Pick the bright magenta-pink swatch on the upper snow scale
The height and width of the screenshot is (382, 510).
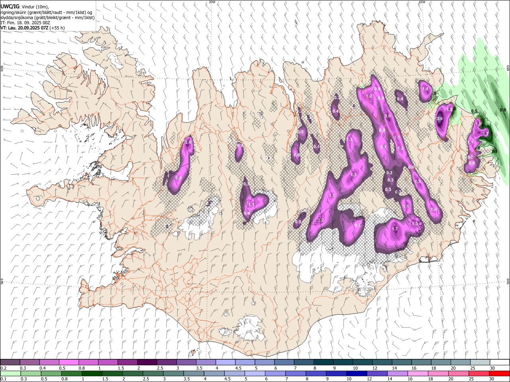point(69,362)
